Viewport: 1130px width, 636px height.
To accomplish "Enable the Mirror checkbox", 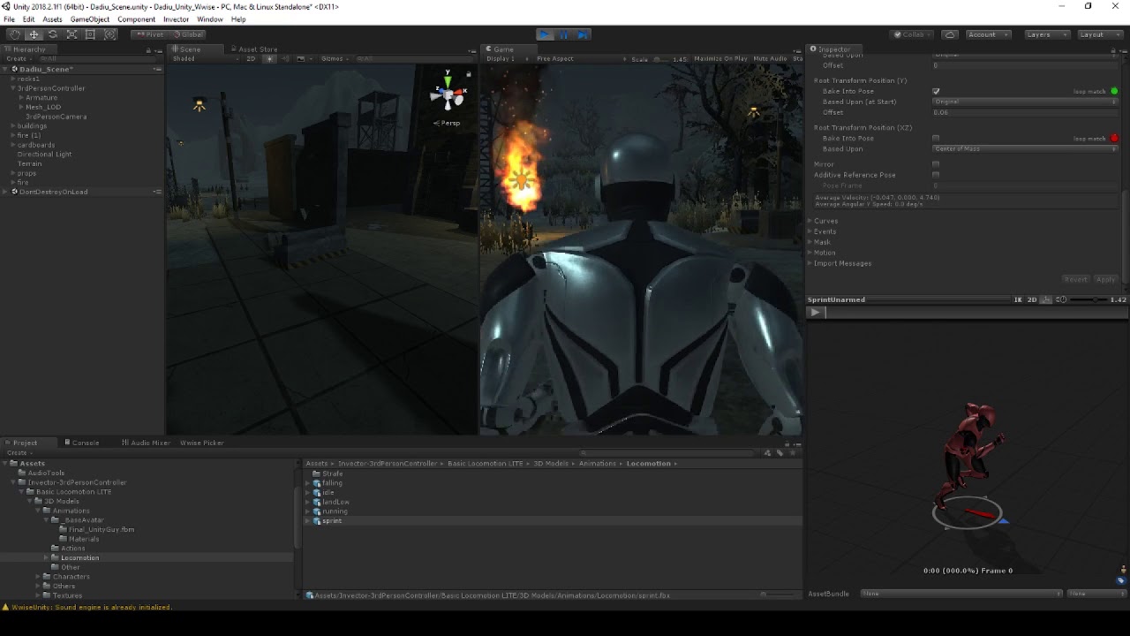I will [x=936, y=164].
